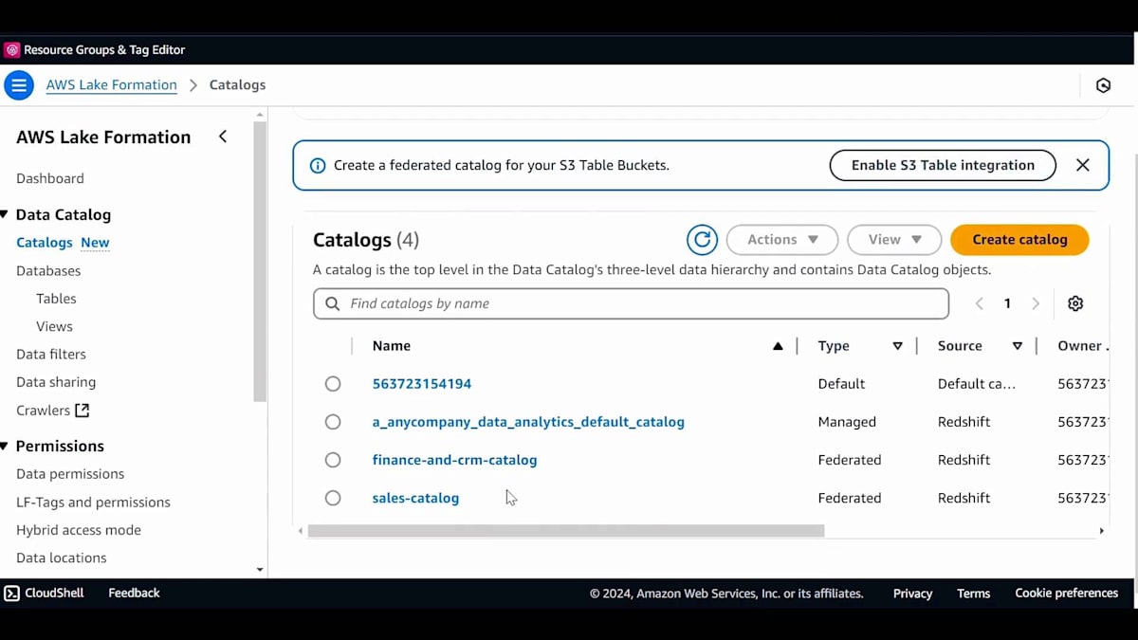Screen dimensions: 1138x640
Task: Click Find catalogs by name search field
Action: (631, 303)
